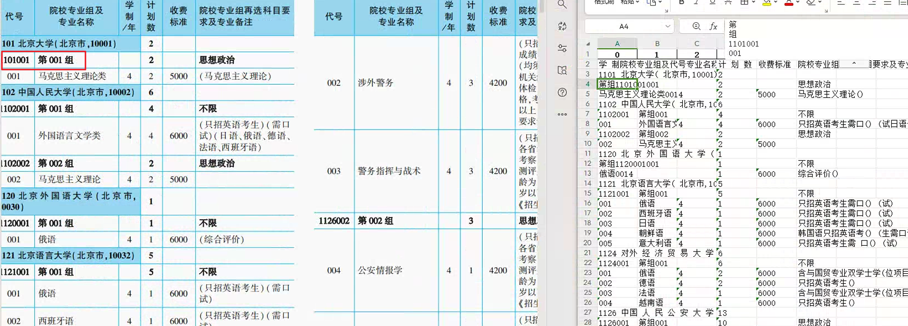Open the settings sliders icon in sidebar
Viewport: 908px width, 326px height.
pos(562,48)
